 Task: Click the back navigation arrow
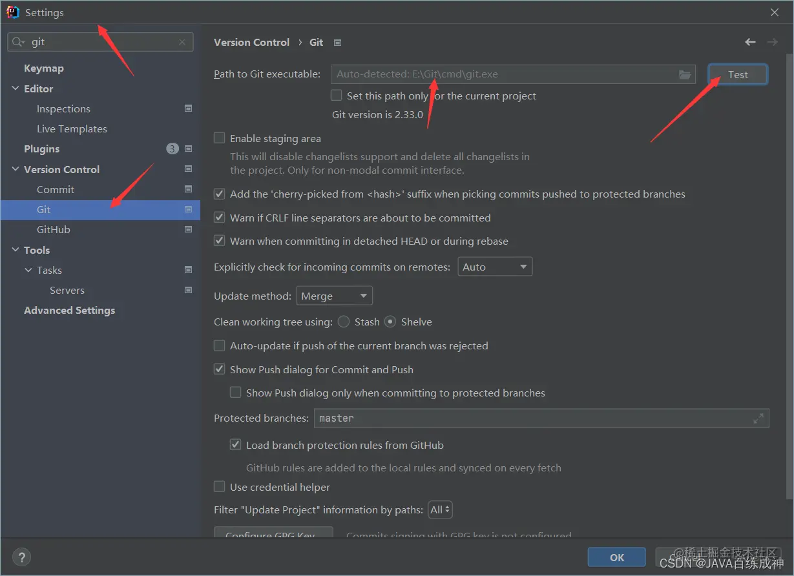[750, 42]
